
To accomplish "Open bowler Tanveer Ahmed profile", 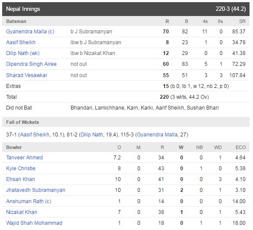I will (24, 157).
